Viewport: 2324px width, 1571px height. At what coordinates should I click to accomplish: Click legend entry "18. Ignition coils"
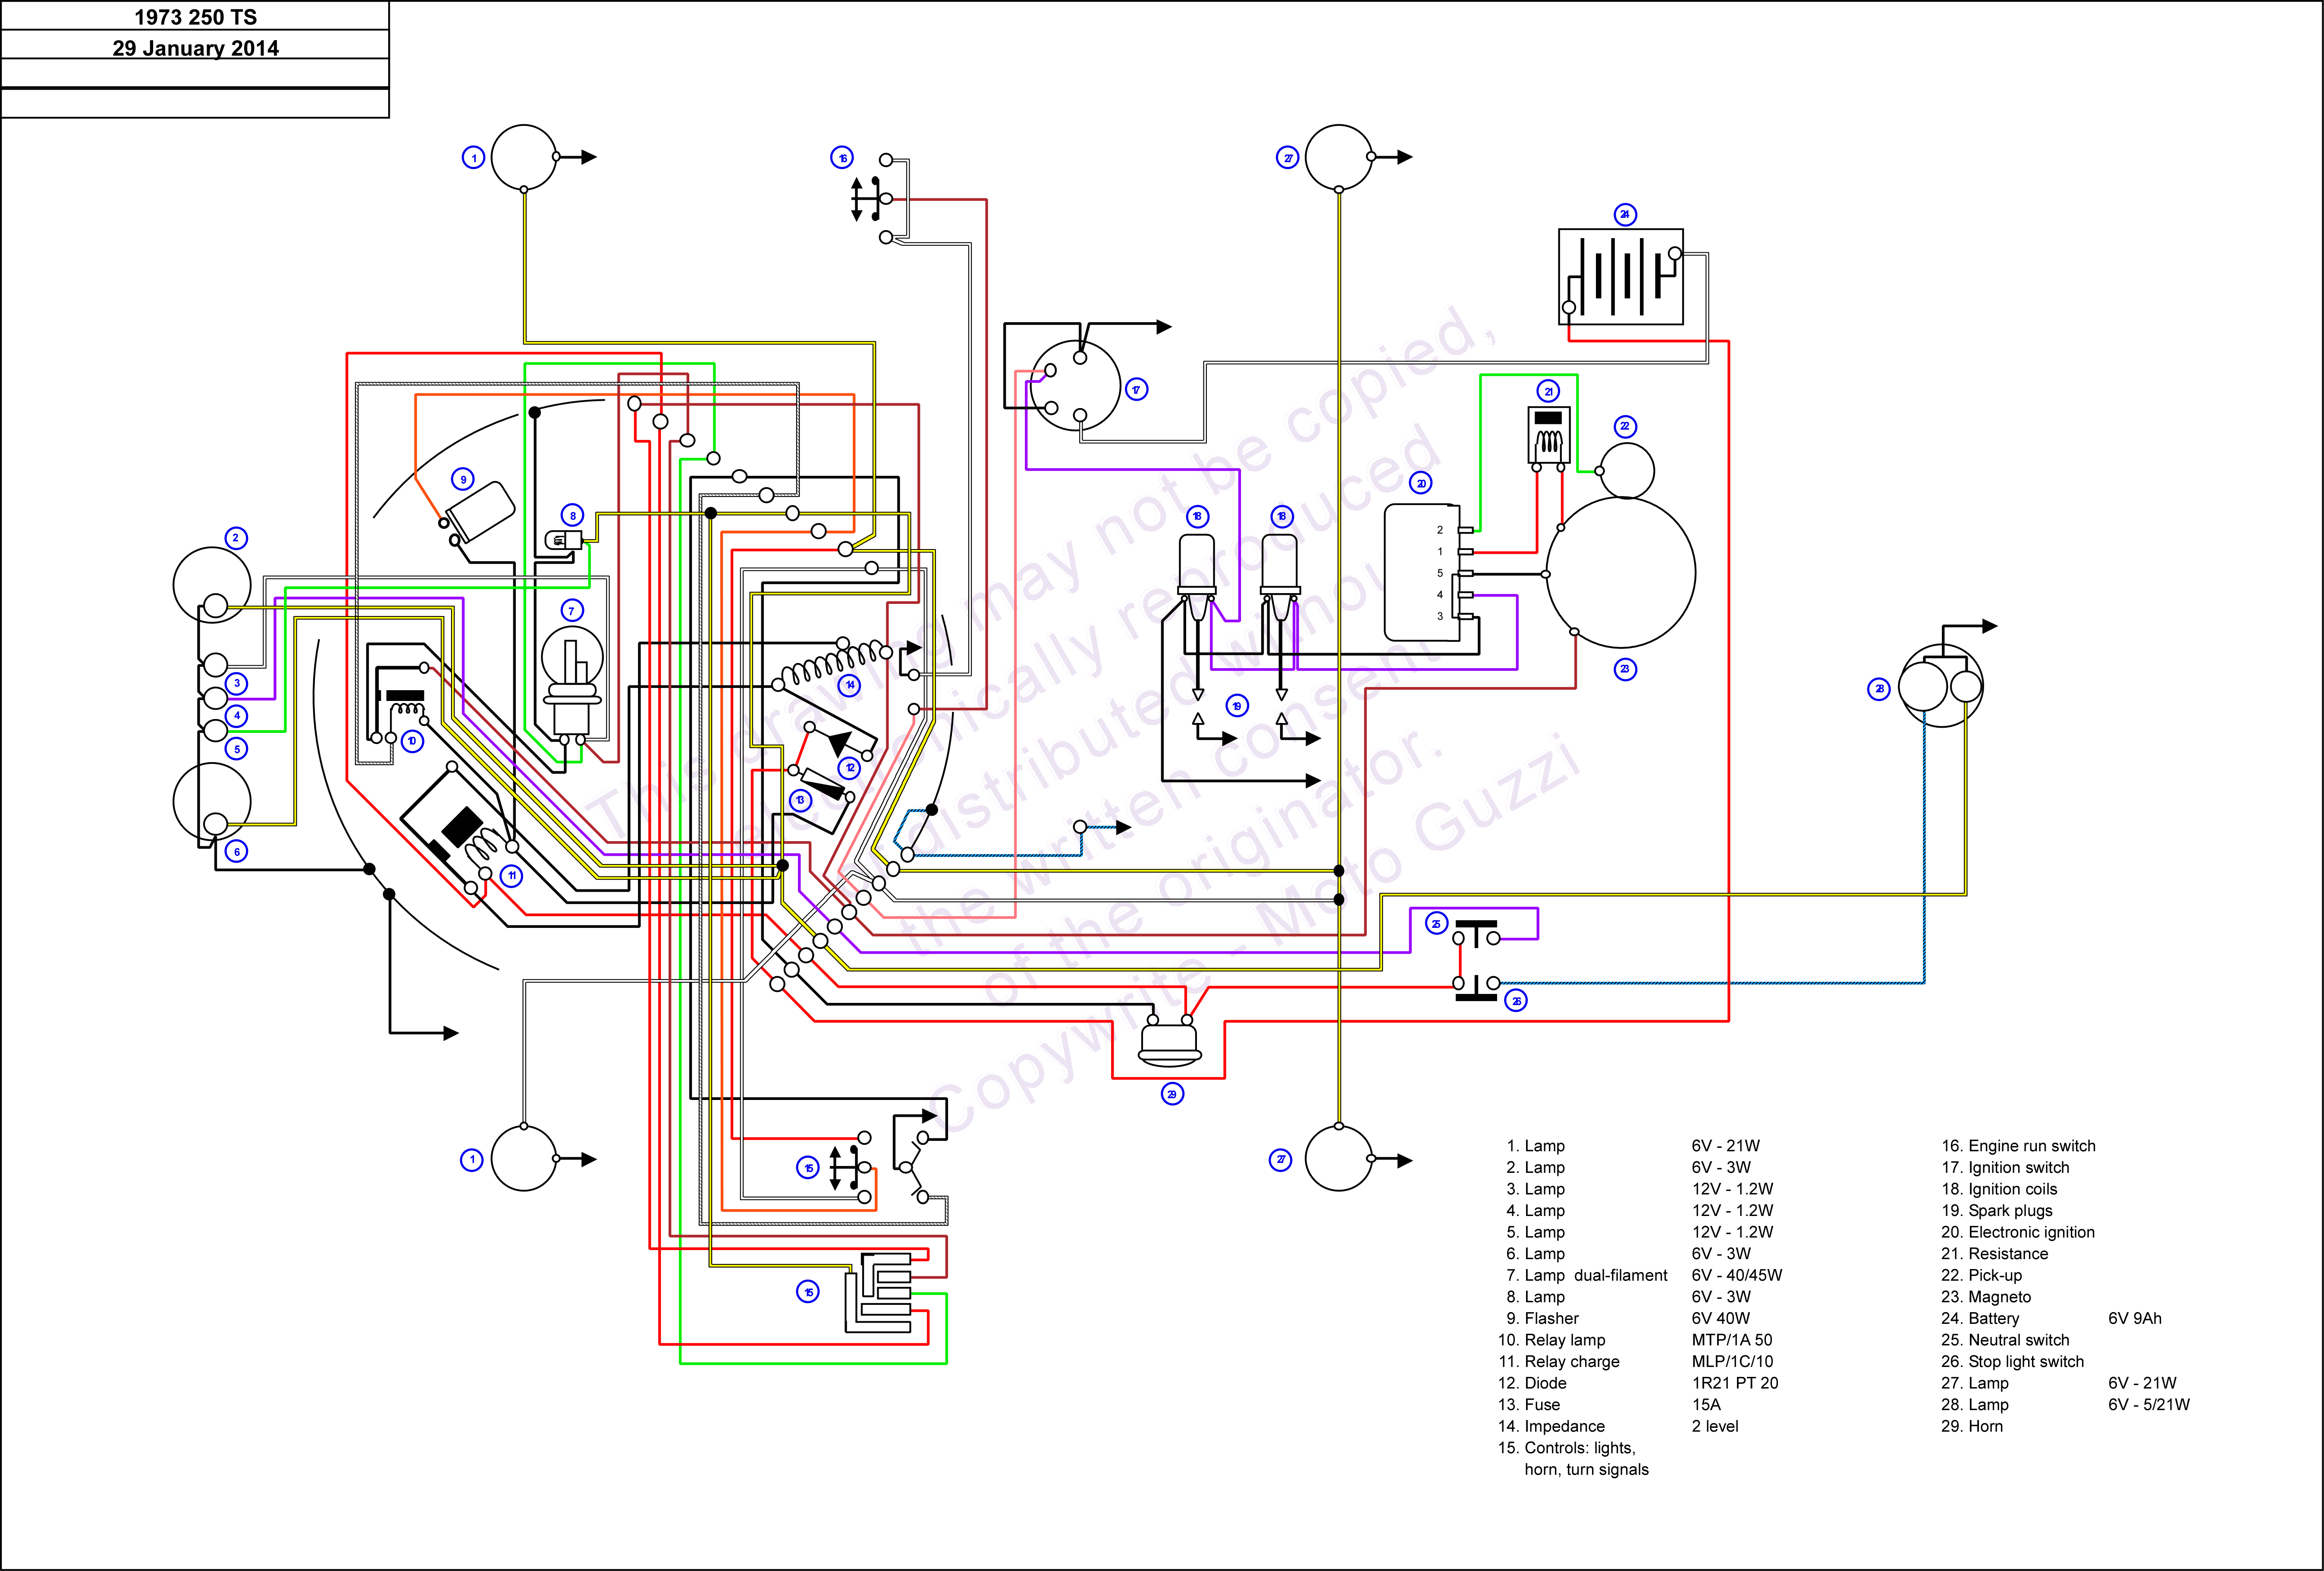coord(1999,1189)
